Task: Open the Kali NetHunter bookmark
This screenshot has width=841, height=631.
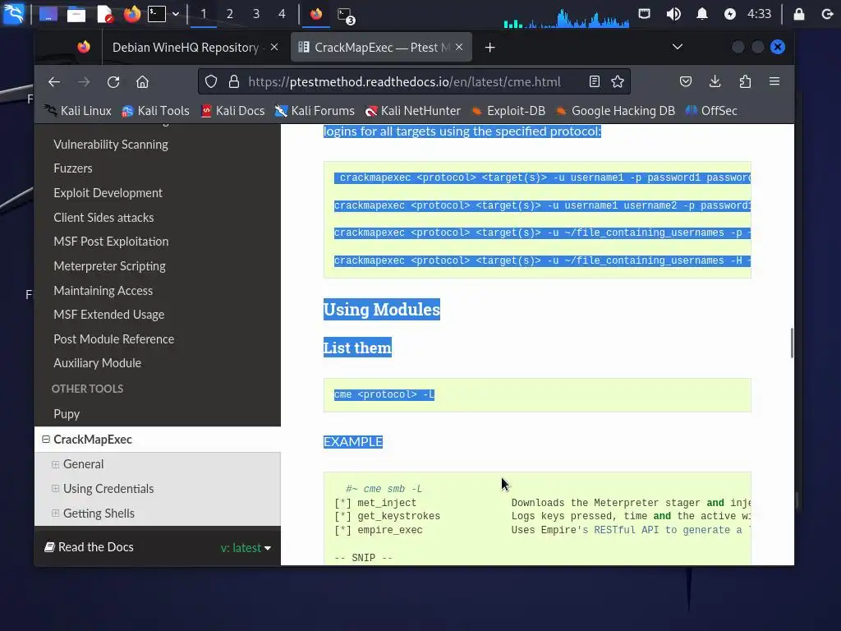Action: click(413, 111)
